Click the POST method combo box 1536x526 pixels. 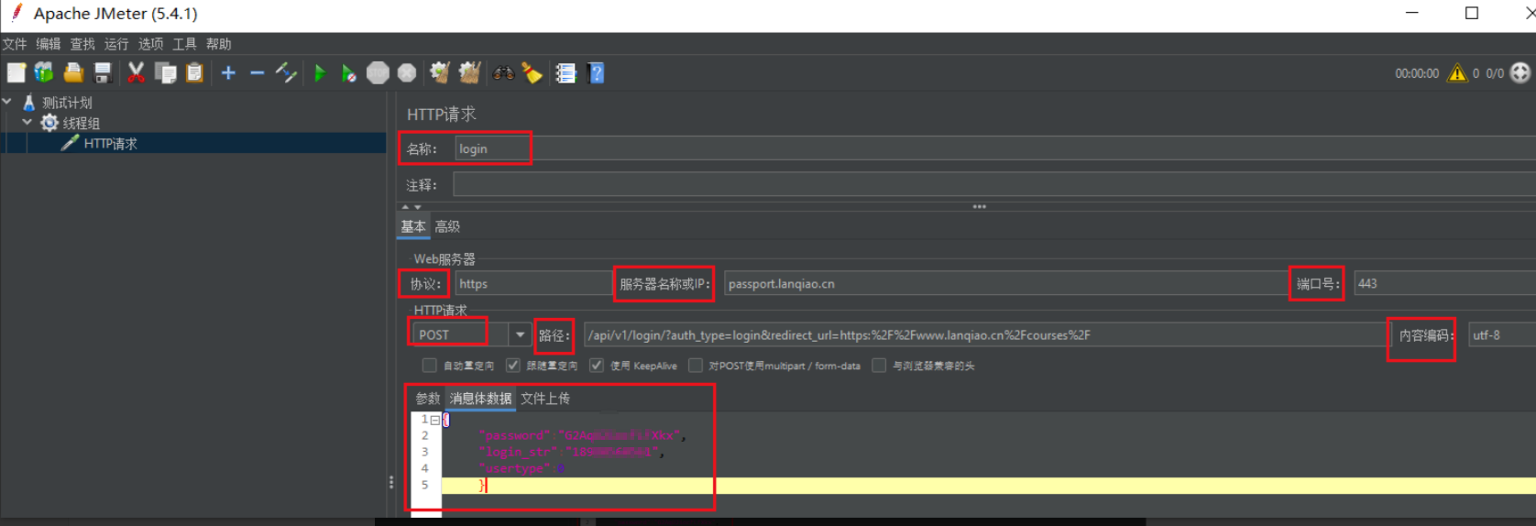(x=471, y=334)
